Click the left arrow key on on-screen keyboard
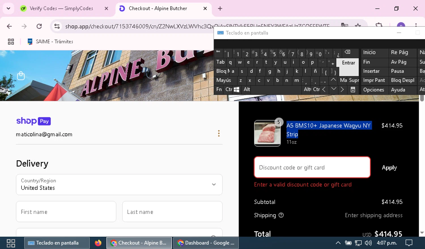This screenshot has width=425, height=249. [x=324, y=89]
